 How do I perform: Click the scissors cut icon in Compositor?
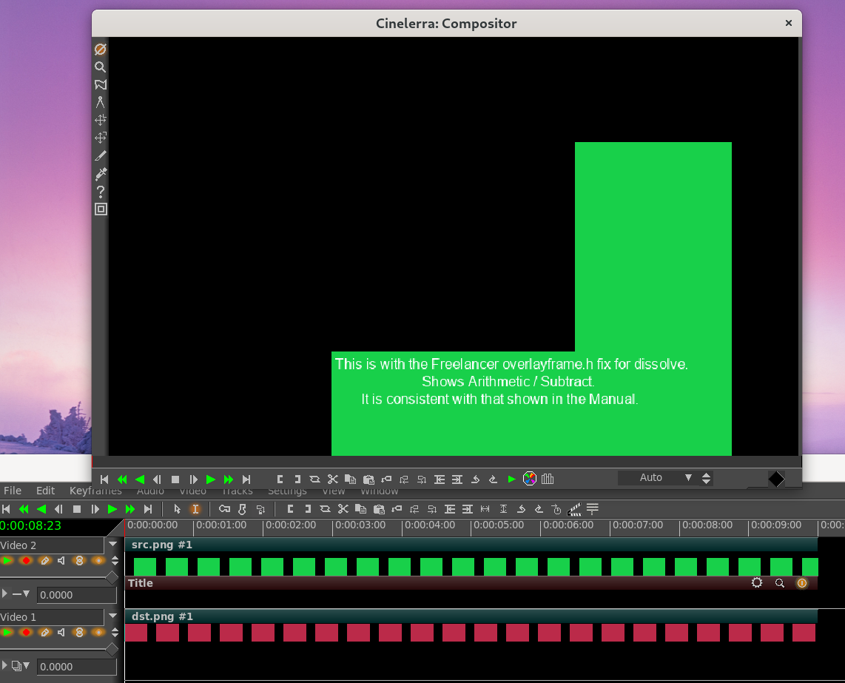332,480
